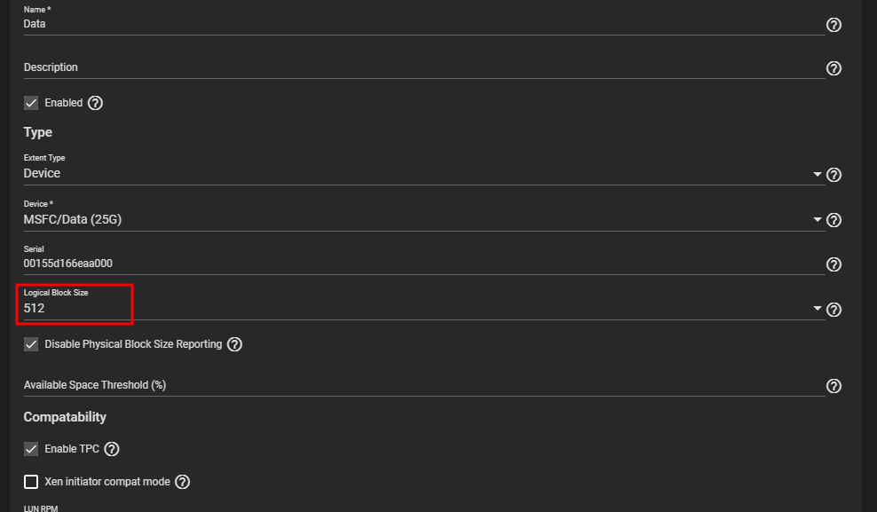Disable the Enable TPC checkbox
The image size is (877, 512).
(x=31, y=449)
